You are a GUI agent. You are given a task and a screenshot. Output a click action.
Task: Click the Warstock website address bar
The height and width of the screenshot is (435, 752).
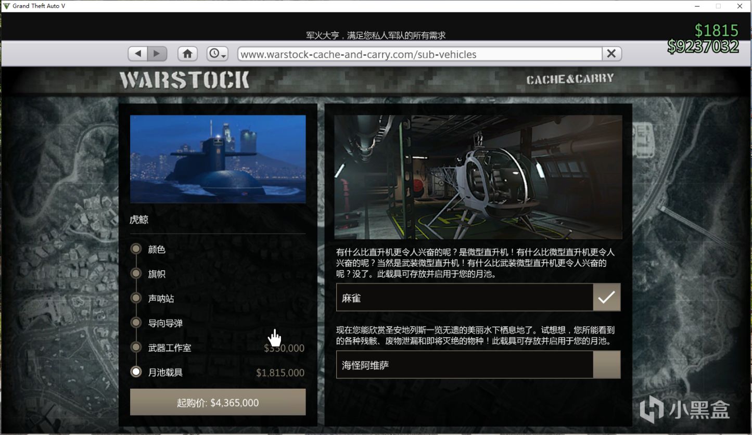click(419, 54)
